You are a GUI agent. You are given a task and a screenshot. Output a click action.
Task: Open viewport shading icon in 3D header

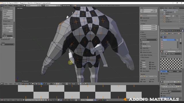pos(33,84)
